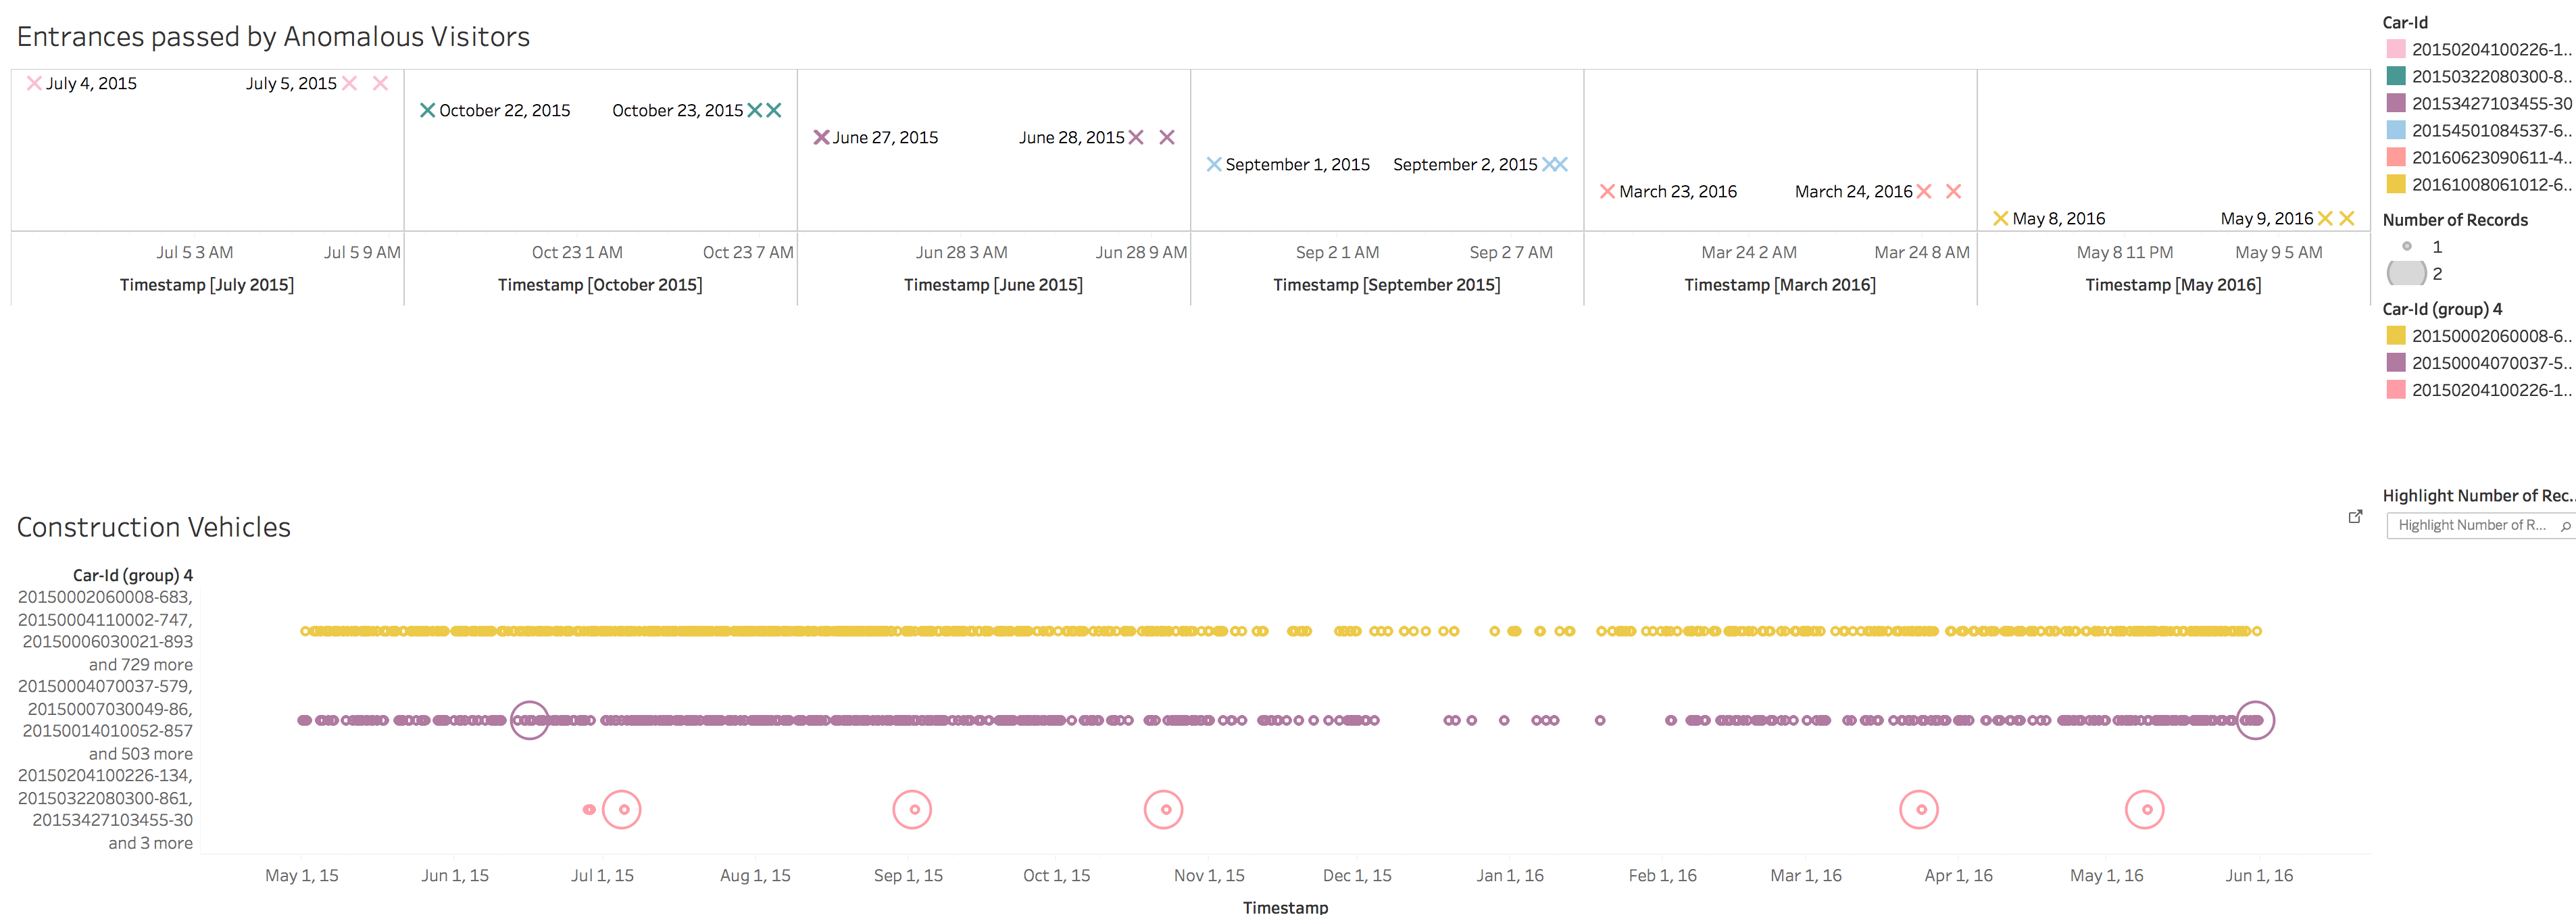Click the June 27, 2015 purple X marker
This screenshot has height=915, width=2576.
pyautogui.click(x=821, y=137)
